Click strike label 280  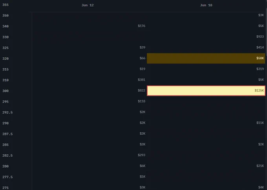5,166
